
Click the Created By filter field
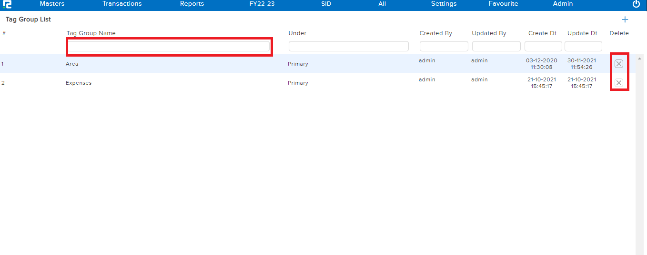click(x=444, y=46)
